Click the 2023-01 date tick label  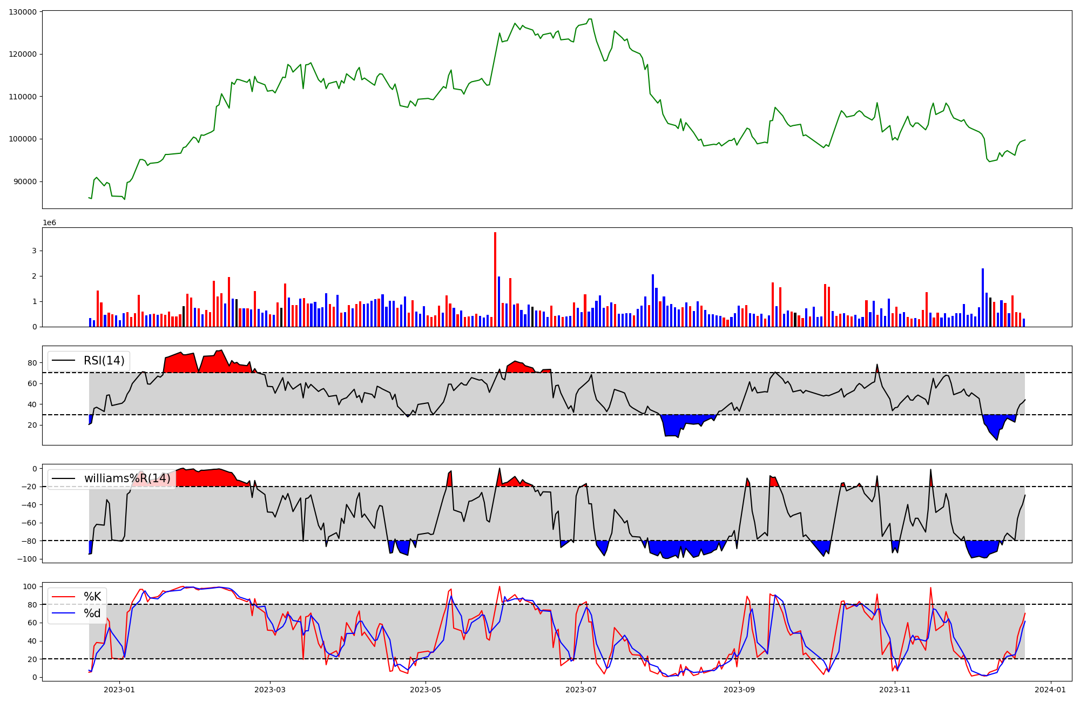[x=119, y=690]
